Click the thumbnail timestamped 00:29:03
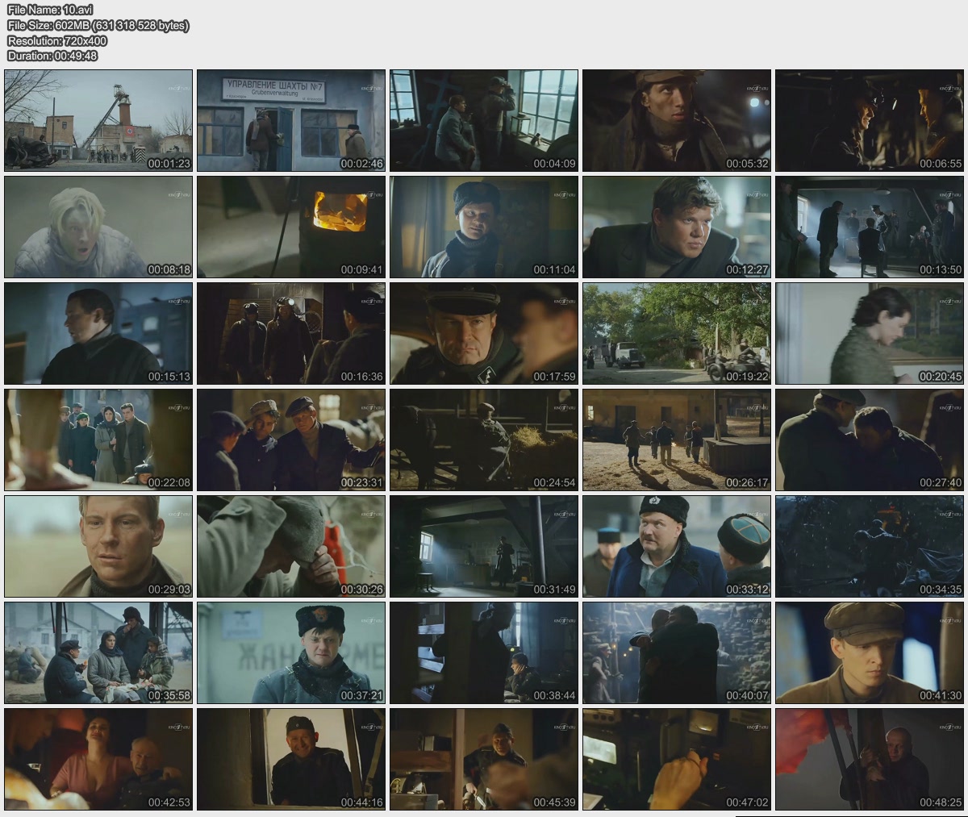 coord(98,546)
